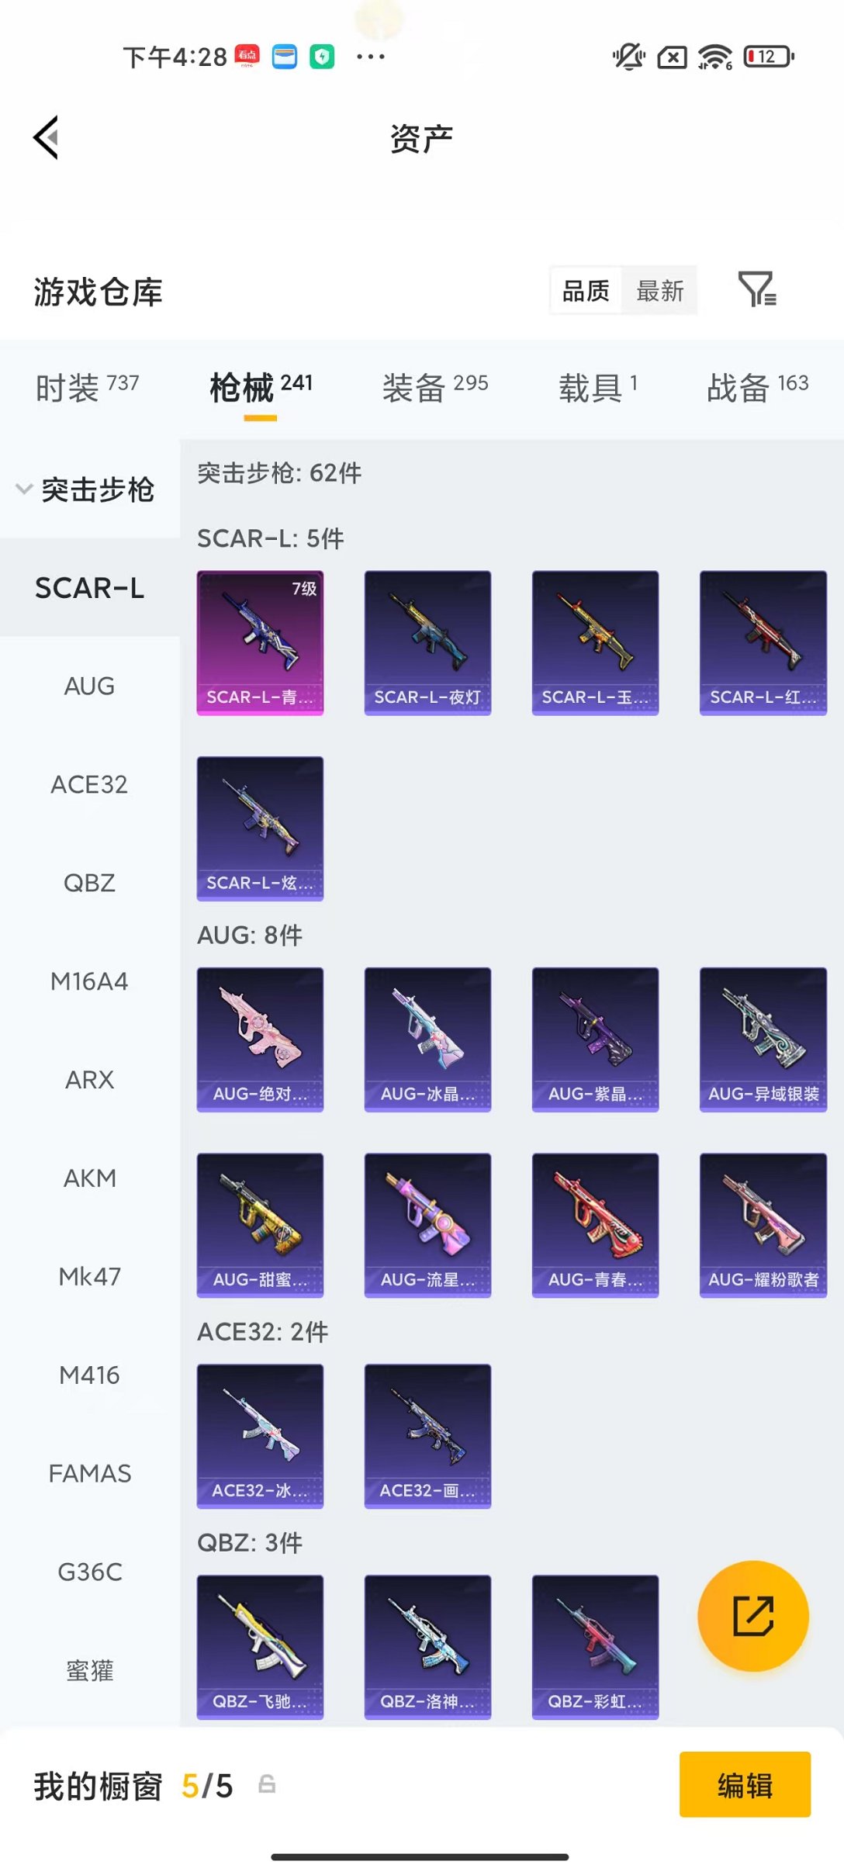
Task: Tap the orange share floating button
Action: (752, 1615)
